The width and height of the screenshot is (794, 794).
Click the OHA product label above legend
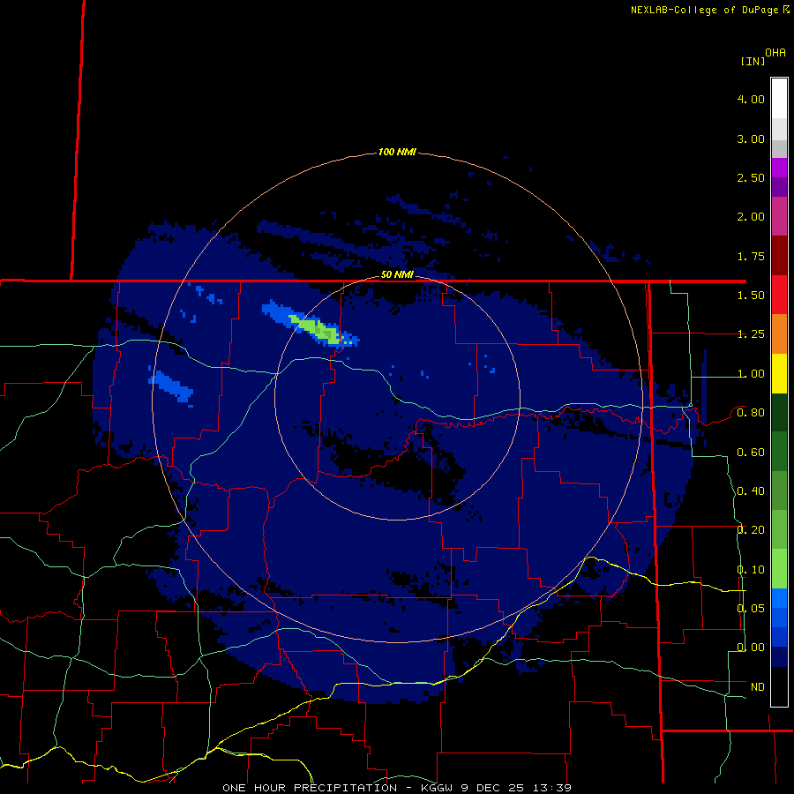(775, 53)
